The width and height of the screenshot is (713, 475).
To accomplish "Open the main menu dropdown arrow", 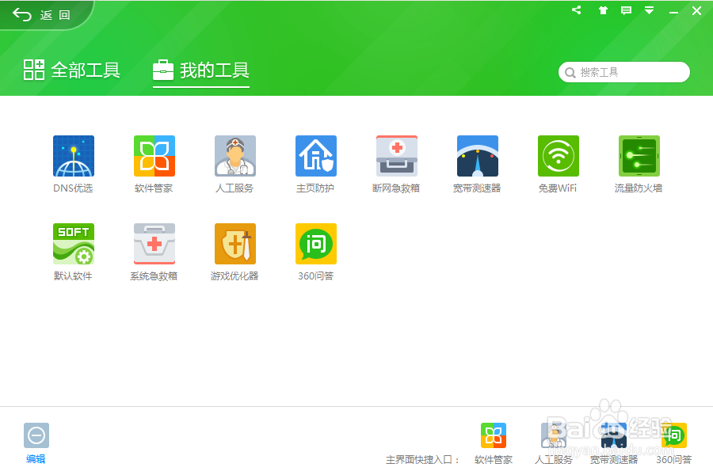I will 650,10.
